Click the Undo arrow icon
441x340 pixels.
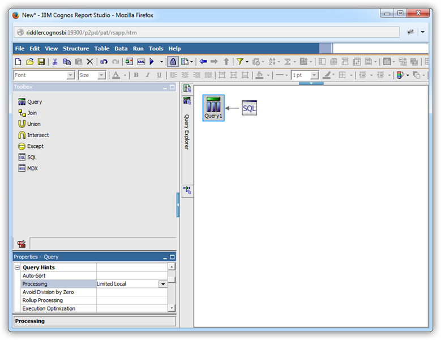[x=104, y=62]
